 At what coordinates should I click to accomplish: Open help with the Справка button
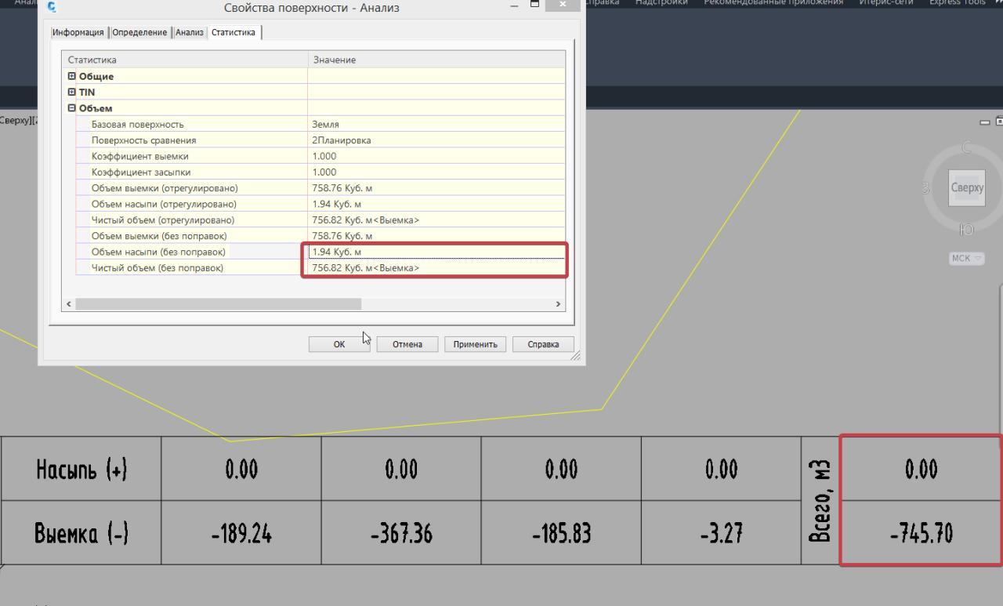pos(543,344)
